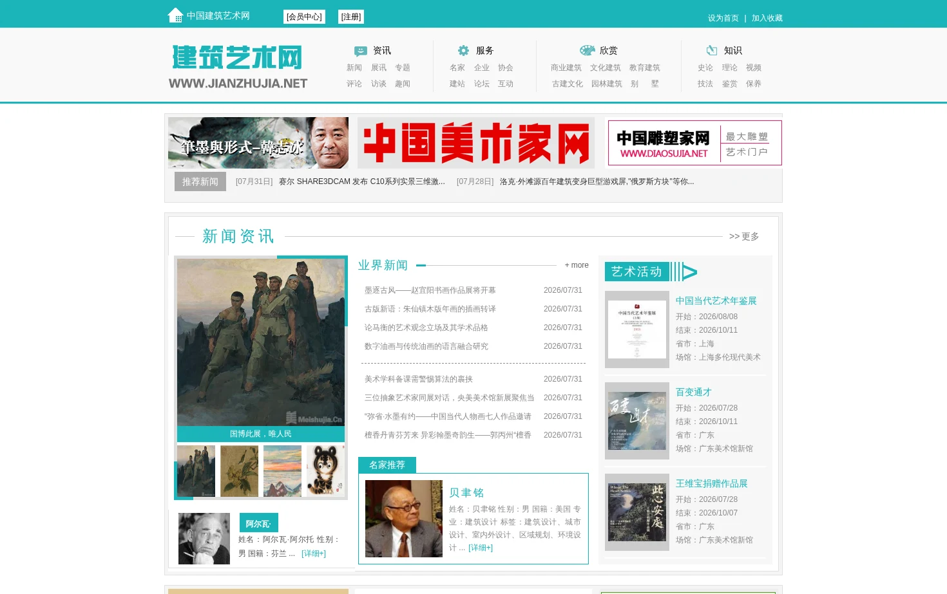This screenshot has height=594, width=947.
Task: Click 详细 link in 贝聿铭 card
Action: pos(481,548)
